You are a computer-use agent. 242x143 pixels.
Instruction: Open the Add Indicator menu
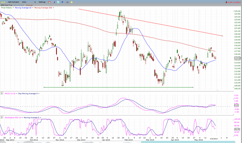click(14, 2)
